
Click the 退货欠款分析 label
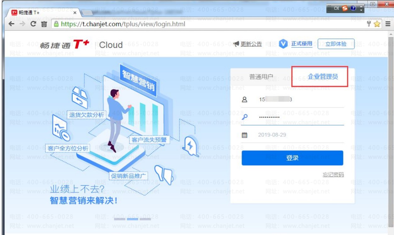coord(87,115)
